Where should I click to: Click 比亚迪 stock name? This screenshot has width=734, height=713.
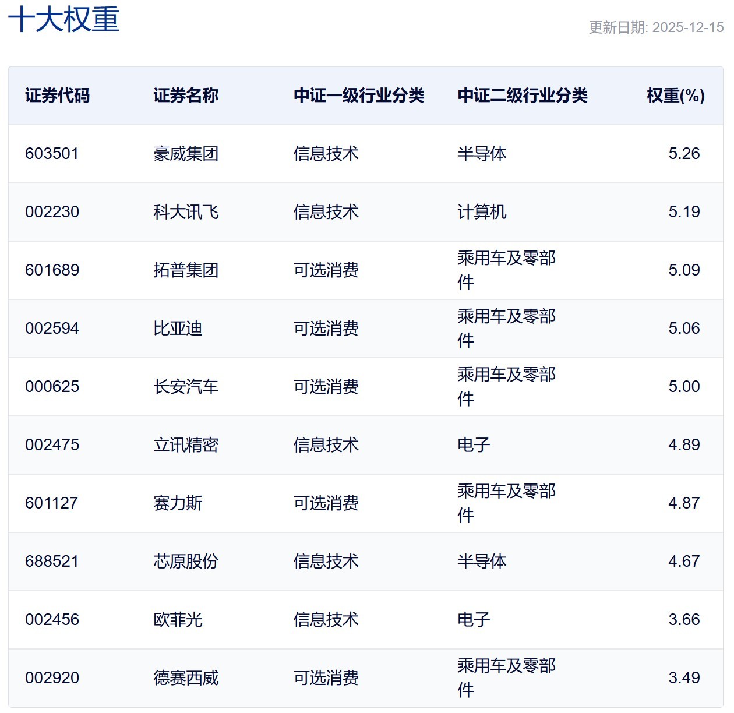[x=178, y=329]
